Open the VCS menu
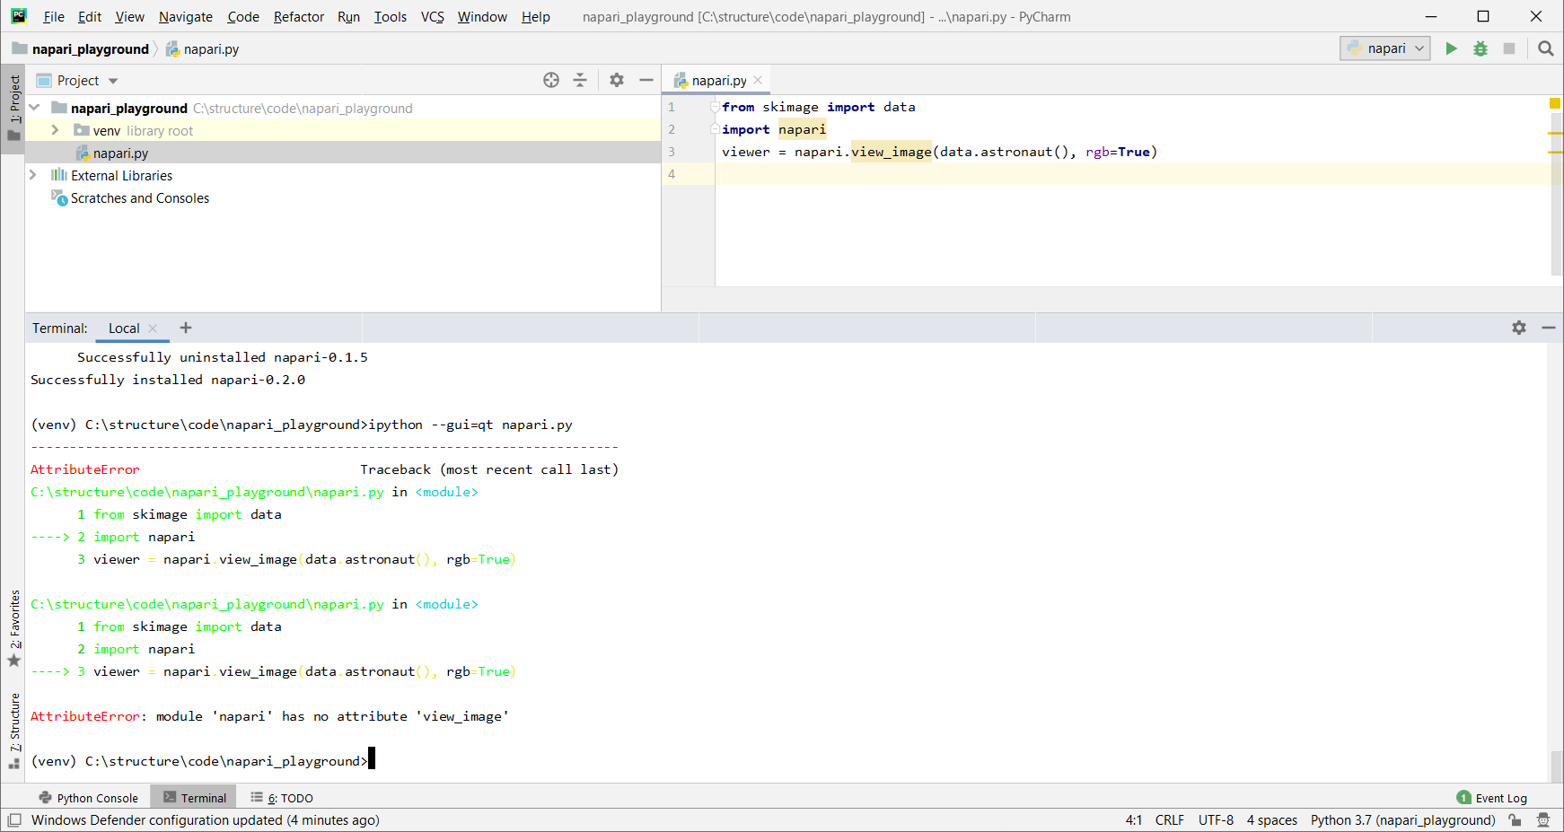This screenshot has height=832, width=1564. point(433,16)
